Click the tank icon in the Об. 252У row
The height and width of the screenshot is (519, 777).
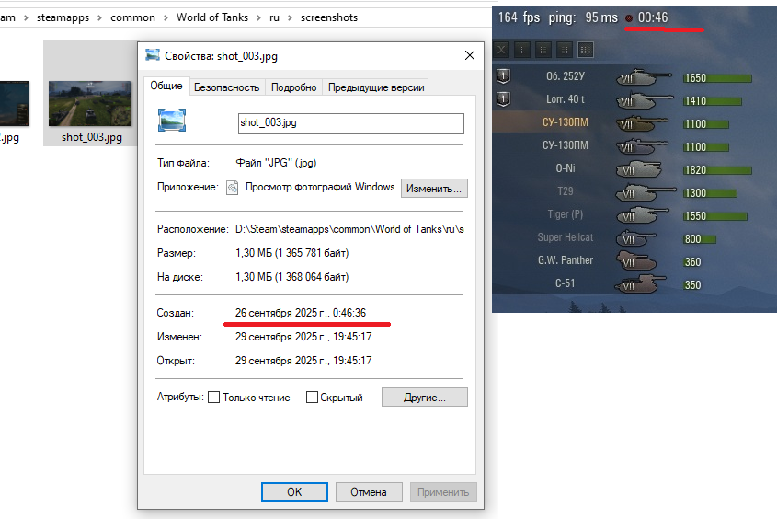[643, 77]
